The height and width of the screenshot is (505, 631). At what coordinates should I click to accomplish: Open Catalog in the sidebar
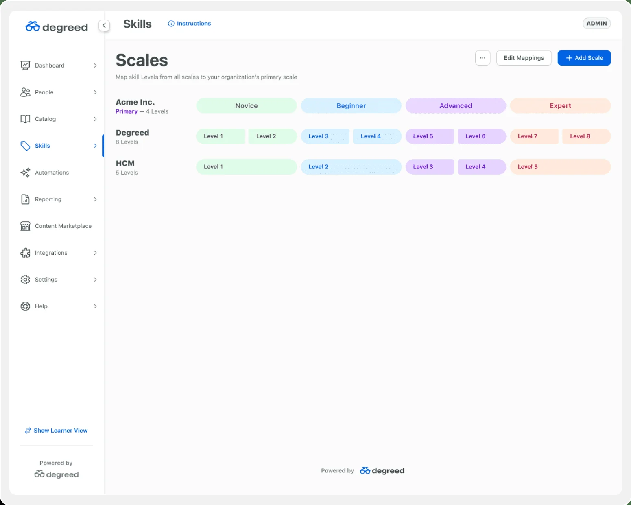tap(45, 119)
